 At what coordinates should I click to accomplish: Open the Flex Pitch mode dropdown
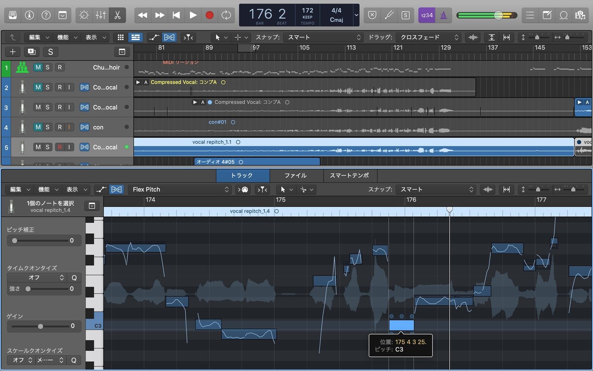(x=180, y=190)
